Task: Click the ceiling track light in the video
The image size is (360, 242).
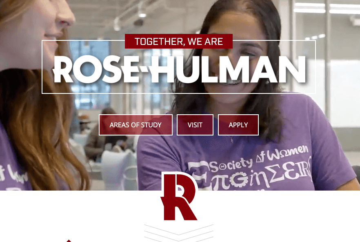Action: pyautogui.click(x=142, y=13)
